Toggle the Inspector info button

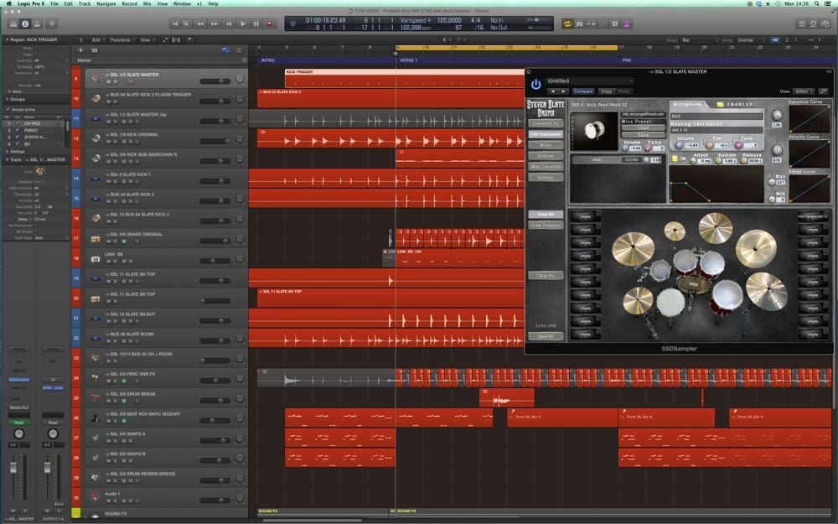pyautogui.click(x=24, y=23)
